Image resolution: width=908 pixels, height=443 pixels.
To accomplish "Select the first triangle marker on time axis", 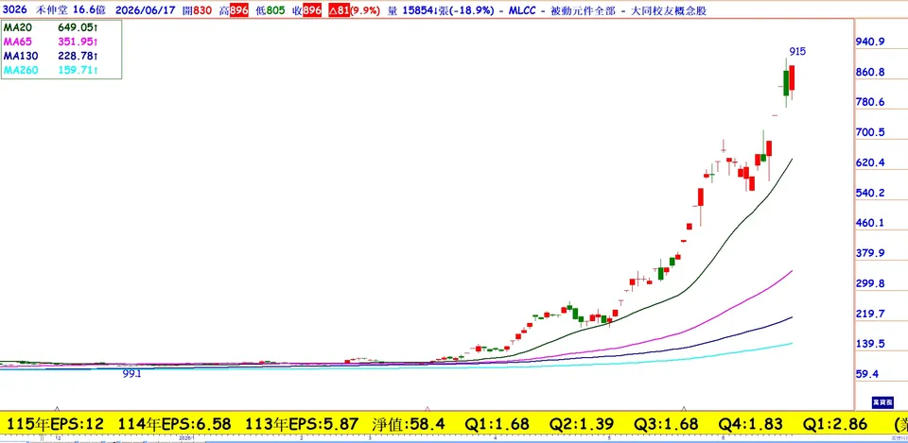I will pos(57,408).
